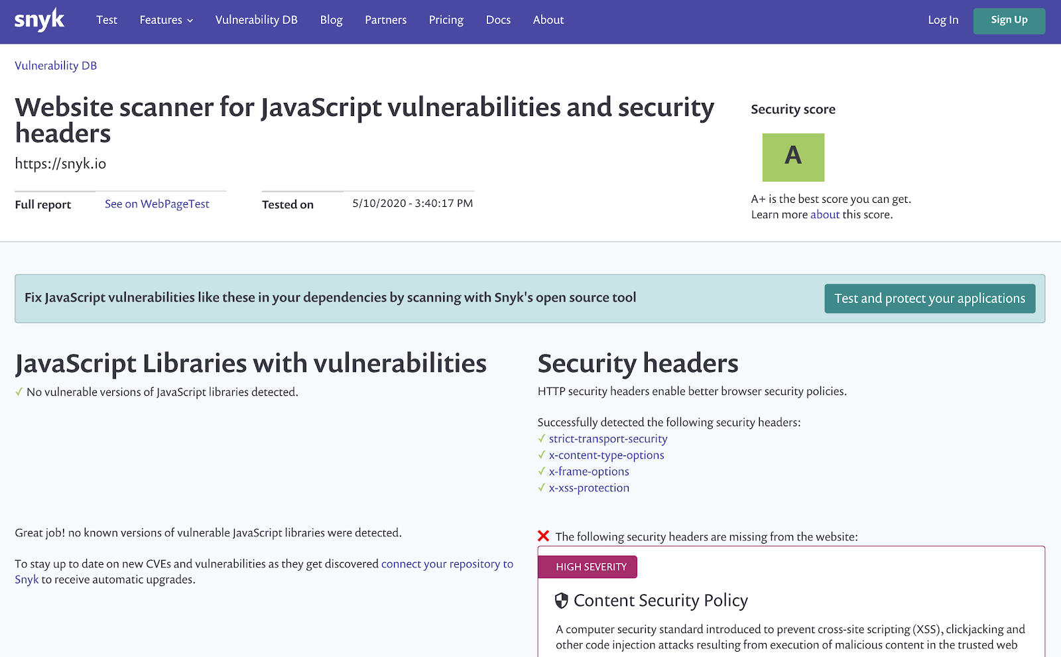The image size is (1061, 657).
Task: Open the Vulnerability DB nav item
Action: 256,20
